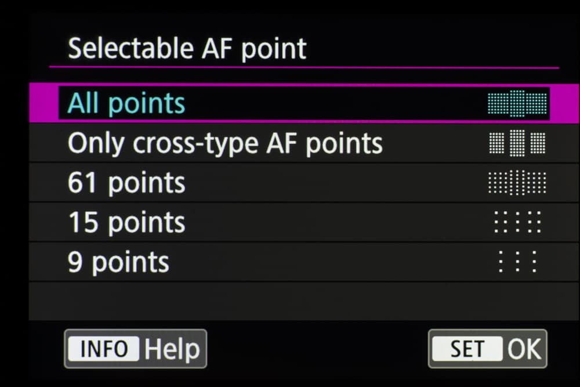Screen dimensions: 580x387
Task: Click the "Help" label text
Action: click(172, 349)
